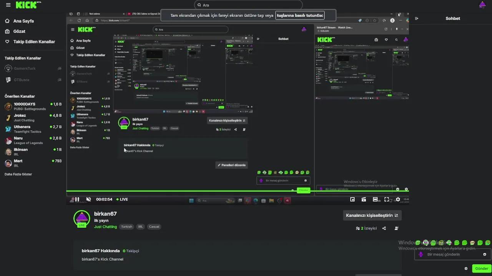Click Kanalınızı kişiselleştirin button below the player
The height and width of the screenshot is (276, 492).
(x=372, y=215)
